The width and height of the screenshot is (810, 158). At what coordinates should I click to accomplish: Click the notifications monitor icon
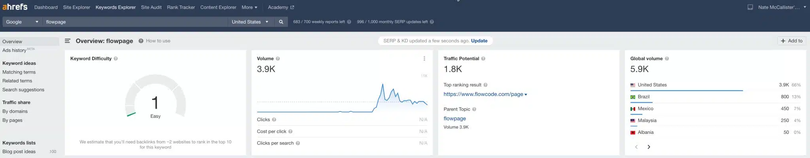(x=750, y=7)
